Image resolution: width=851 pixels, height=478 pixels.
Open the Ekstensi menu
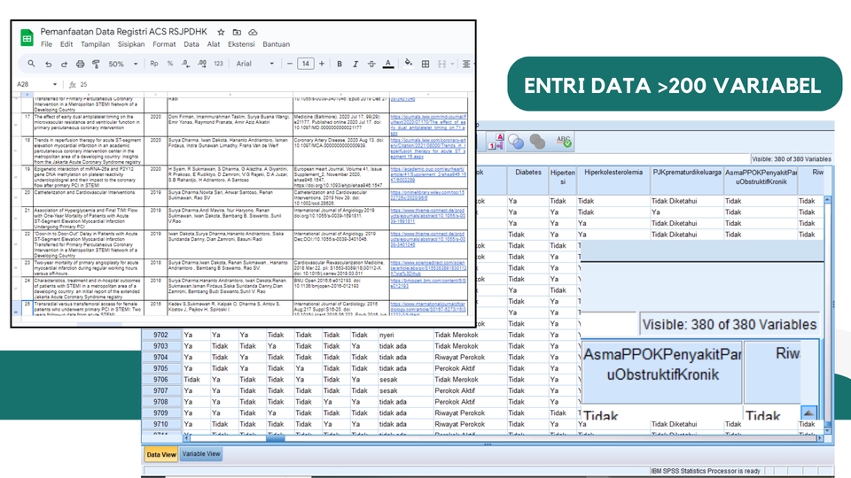coord(241,44)
